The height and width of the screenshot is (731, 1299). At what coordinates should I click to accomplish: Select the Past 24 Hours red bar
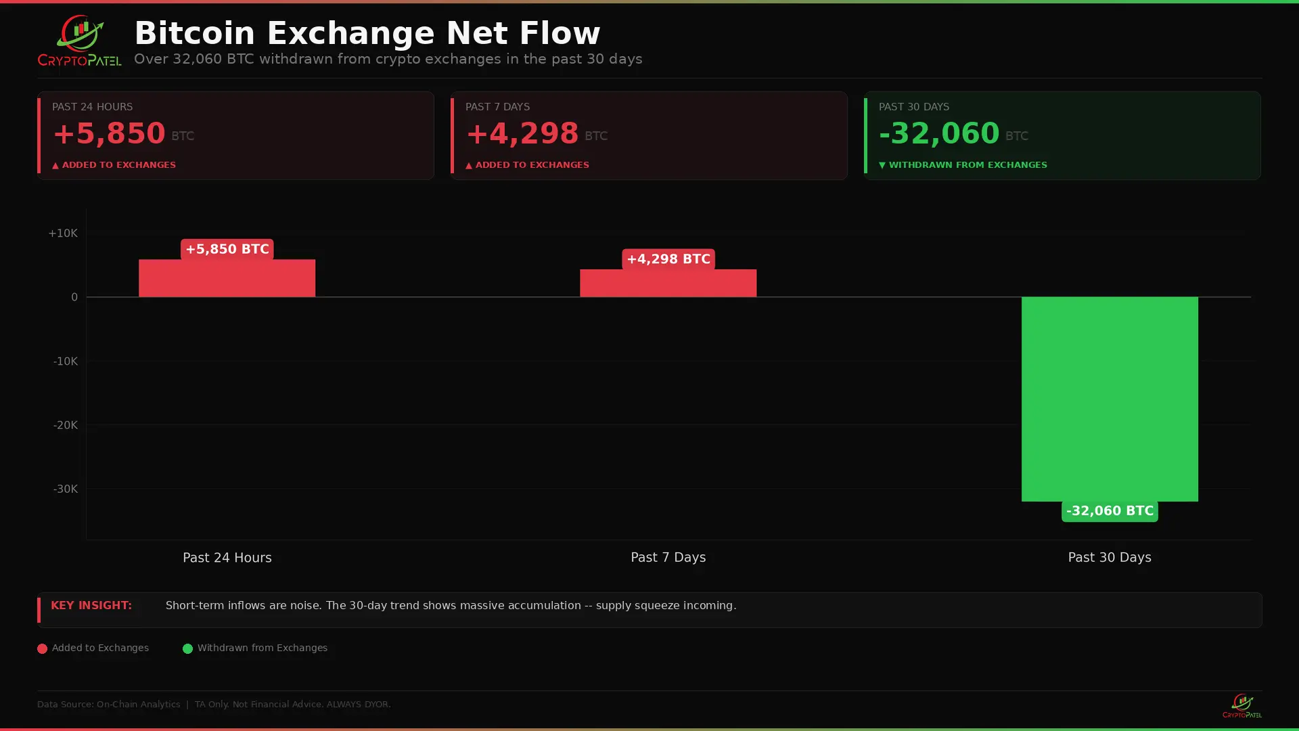227,278
